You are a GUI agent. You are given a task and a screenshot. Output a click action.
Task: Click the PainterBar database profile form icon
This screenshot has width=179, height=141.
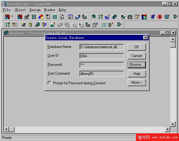click(95, 25)
